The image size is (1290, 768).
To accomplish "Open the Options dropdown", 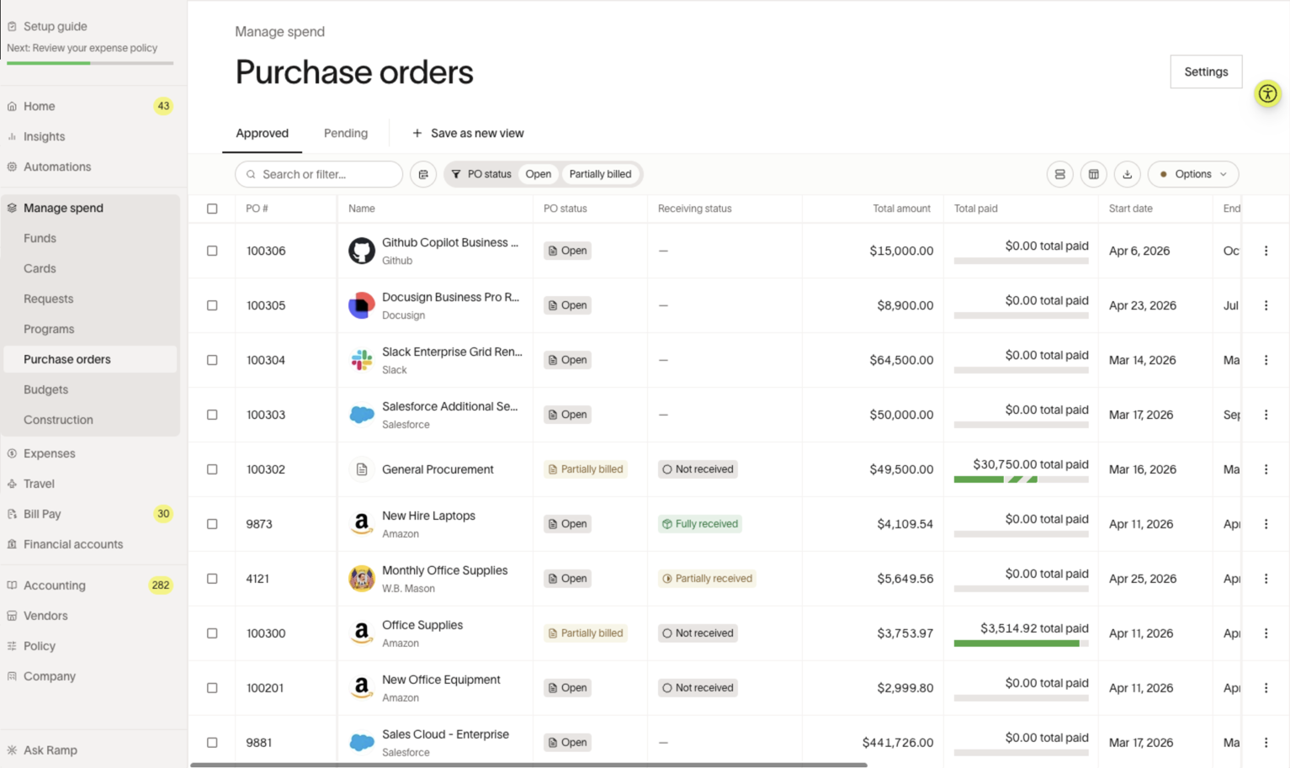I will click(x=1193, y=174).
